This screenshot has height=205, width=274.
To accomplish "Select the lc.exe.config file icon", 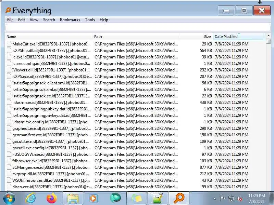I will 9,64.
